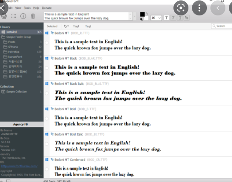This screenshot has width=232, height=182.
Task: Click Windows icon beside Bodoni MT Condensed
Action: 47,160
